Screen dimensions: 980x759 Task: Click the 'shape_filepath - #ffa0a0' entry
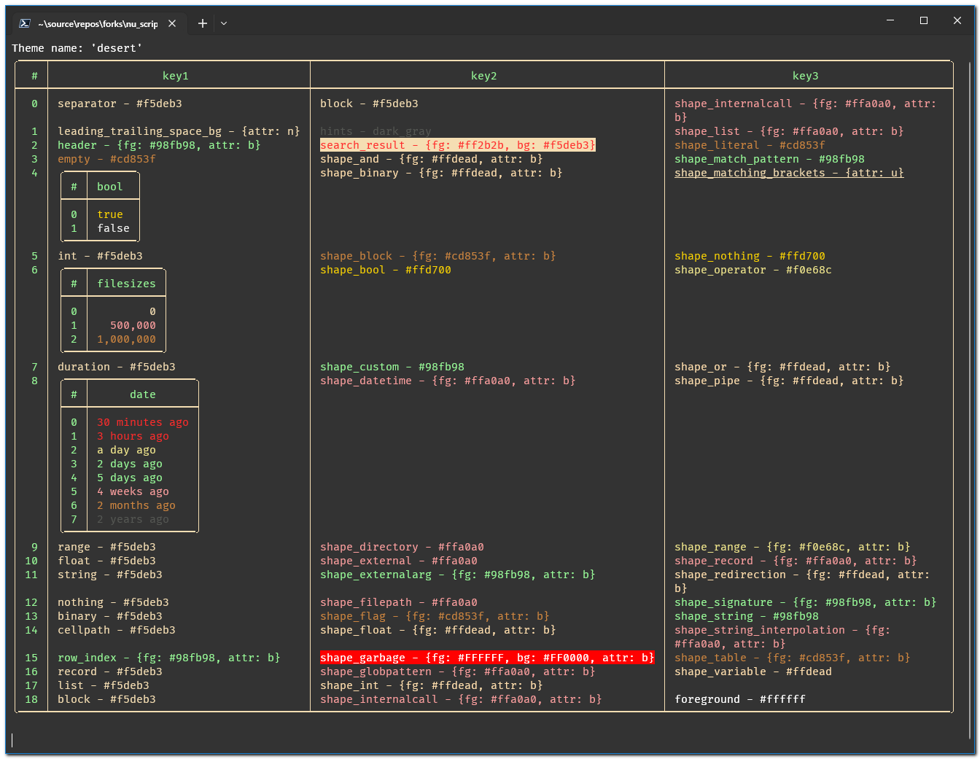399,602
